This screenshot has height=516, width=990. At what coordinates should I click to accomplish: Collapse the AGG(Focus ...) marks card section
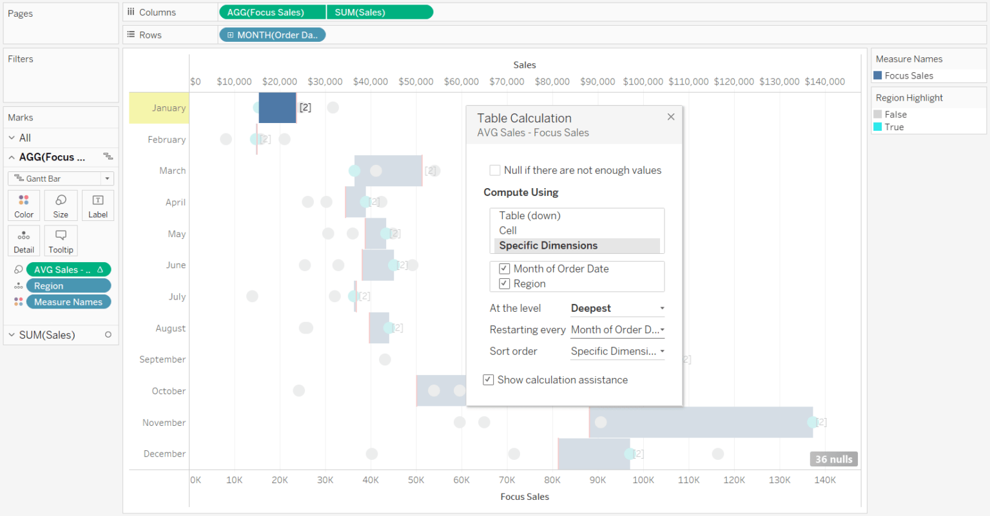tap(11, 157)
